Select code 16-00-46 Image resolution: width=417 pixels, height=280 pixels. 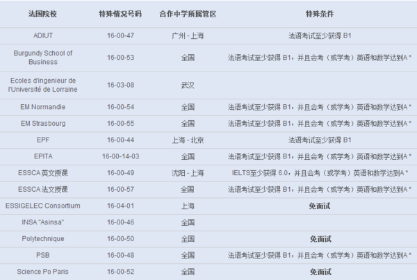pyautogui.click(x=120, y=222)
